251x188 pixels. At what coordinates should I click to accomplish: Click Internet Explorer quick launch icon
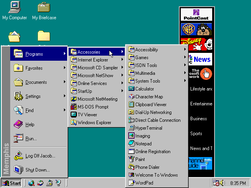[31, 183]
